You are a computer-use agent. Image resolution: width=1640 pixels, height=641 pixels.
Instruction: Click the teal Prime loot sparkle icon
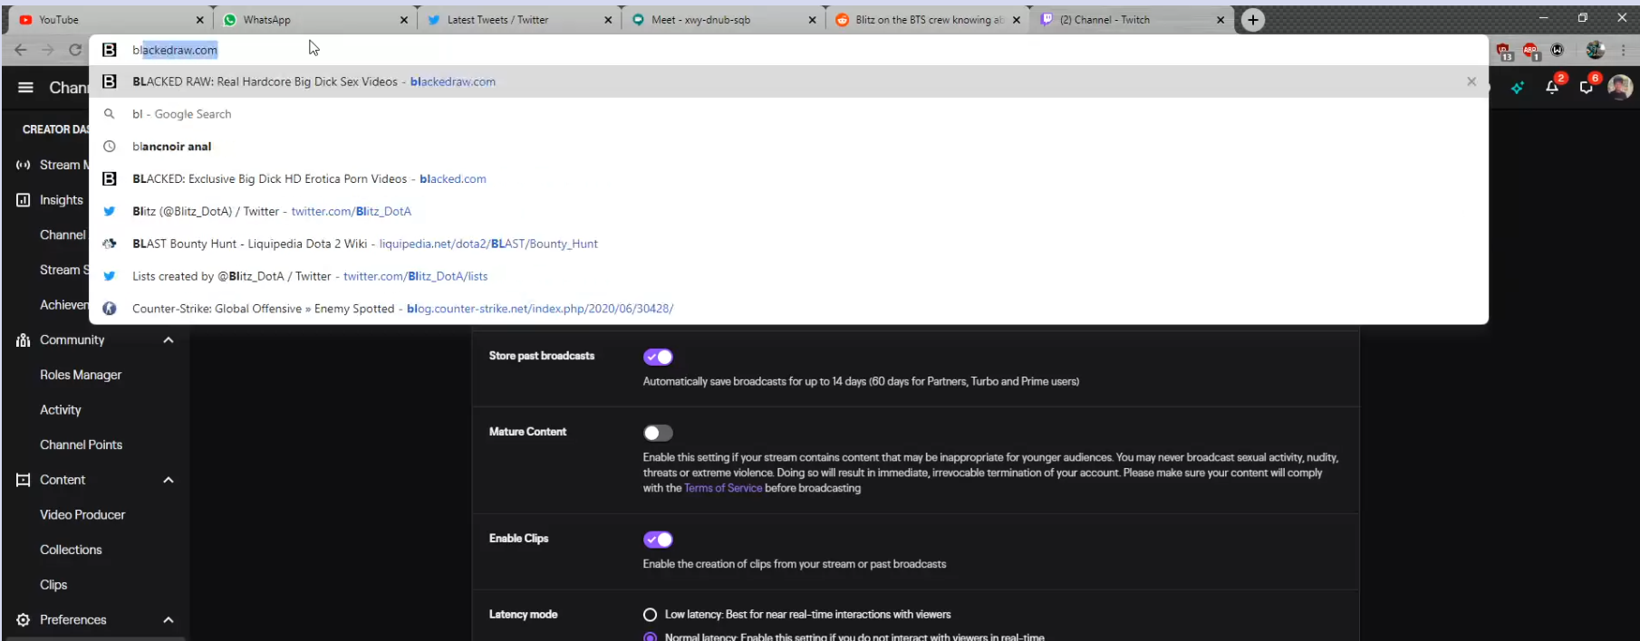pyautogui.click(x=1518, y=87)
